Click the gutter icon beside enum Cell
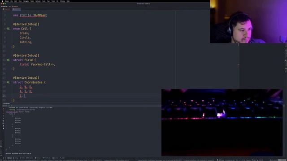This screenshot has width=287, height=161. click(x=8, y=29)
